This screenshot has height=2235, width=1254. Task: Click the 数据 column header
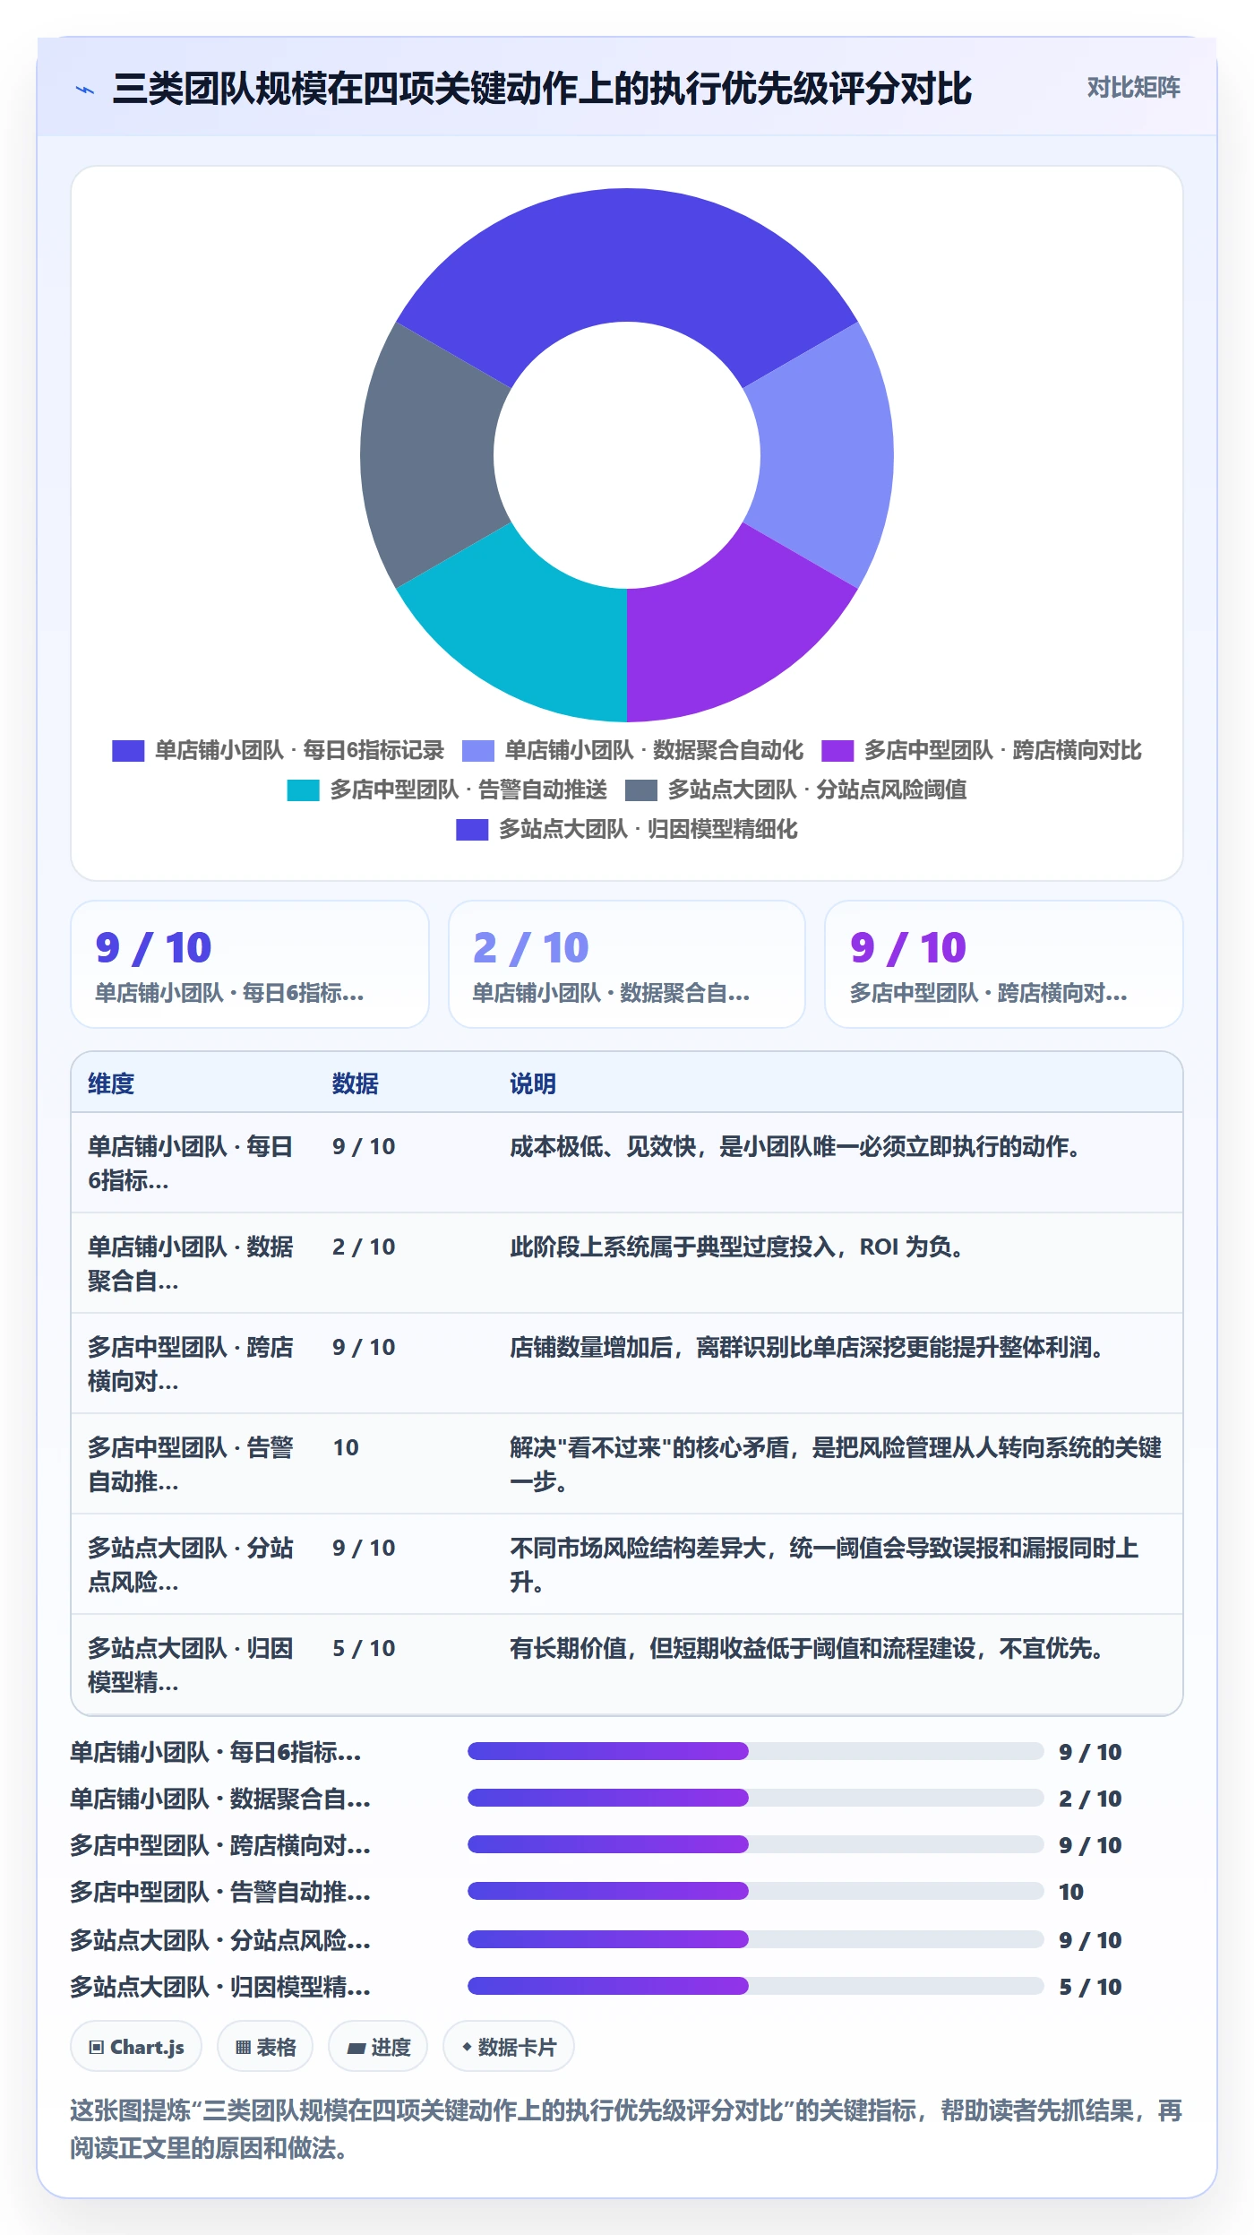(x=356, y=1083)
